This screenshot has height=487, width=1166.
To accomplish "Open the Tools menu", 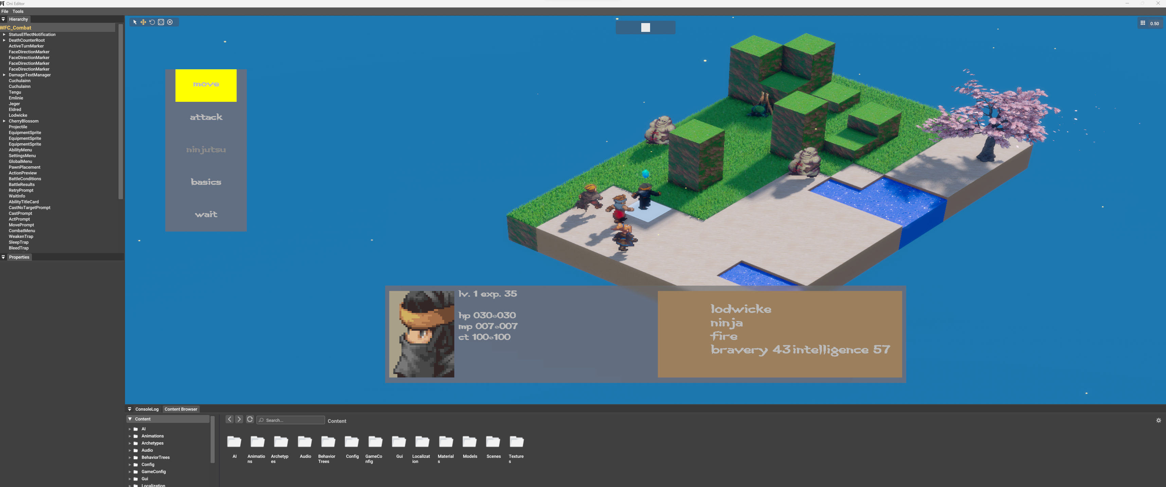I will tap(18, 11).
